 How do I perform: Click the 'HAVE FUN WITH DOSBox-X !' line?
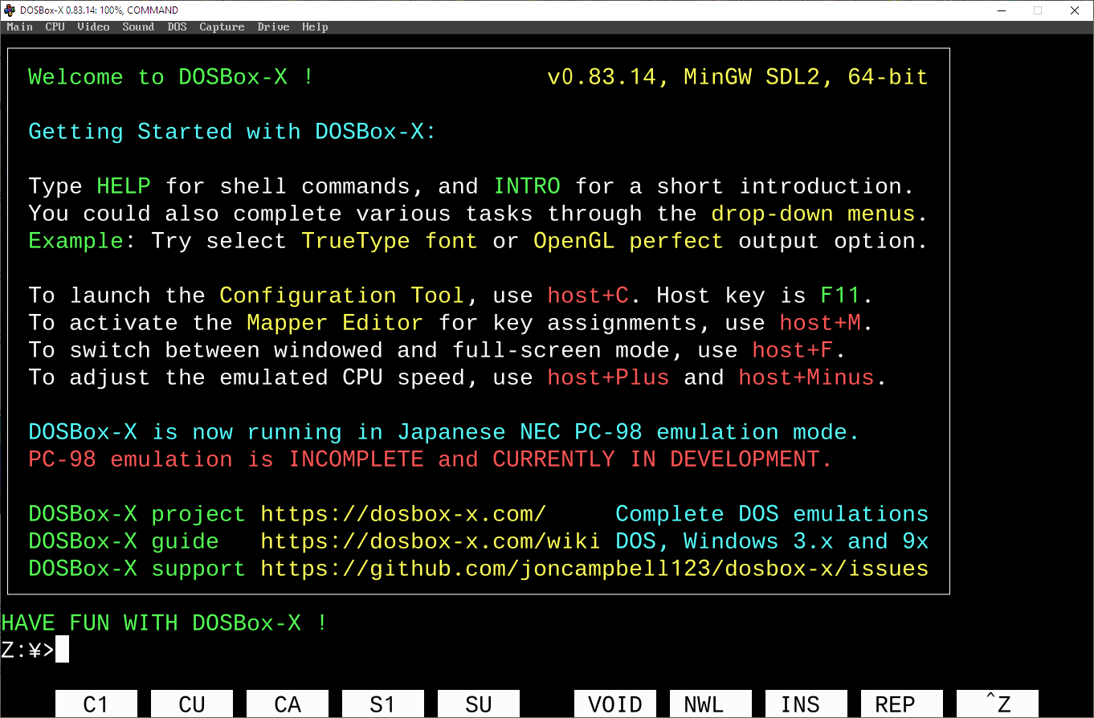point(165,623)
